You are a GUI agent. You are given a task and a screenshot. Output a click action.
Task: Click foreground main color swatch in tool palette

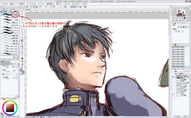coord(22,70)
